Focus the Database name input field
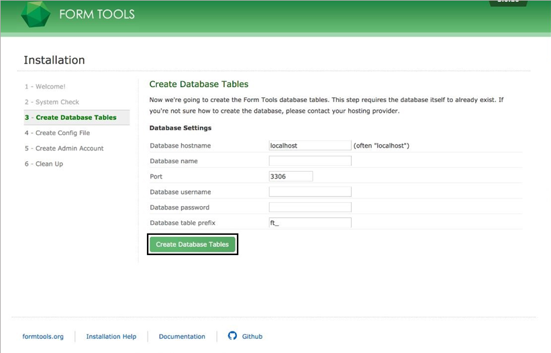This screenshot has height=353, width=551. pyautogui.click(x=310, y=161)
